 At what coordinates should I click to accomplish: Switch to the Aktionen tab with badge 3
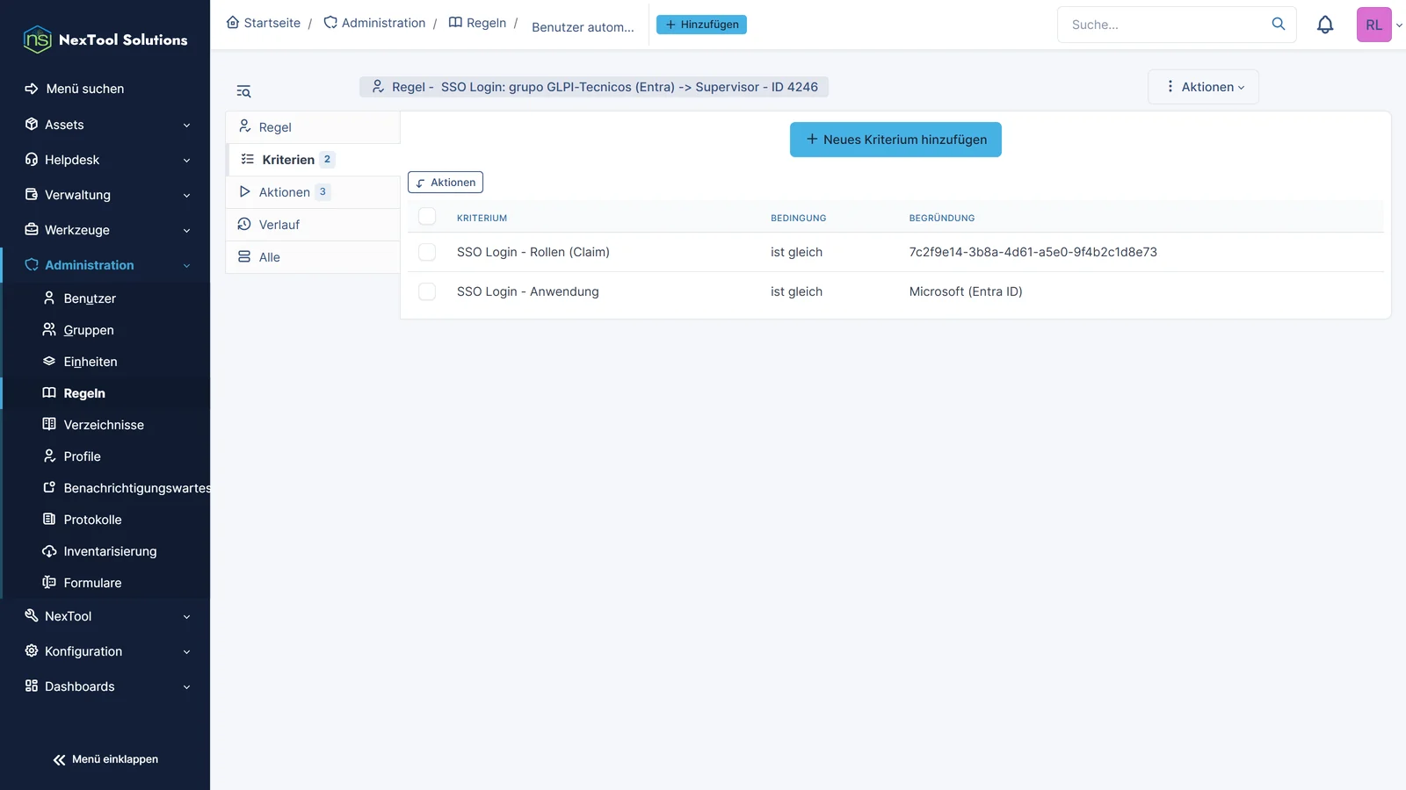pyautogui.click(x=313, y=192)
